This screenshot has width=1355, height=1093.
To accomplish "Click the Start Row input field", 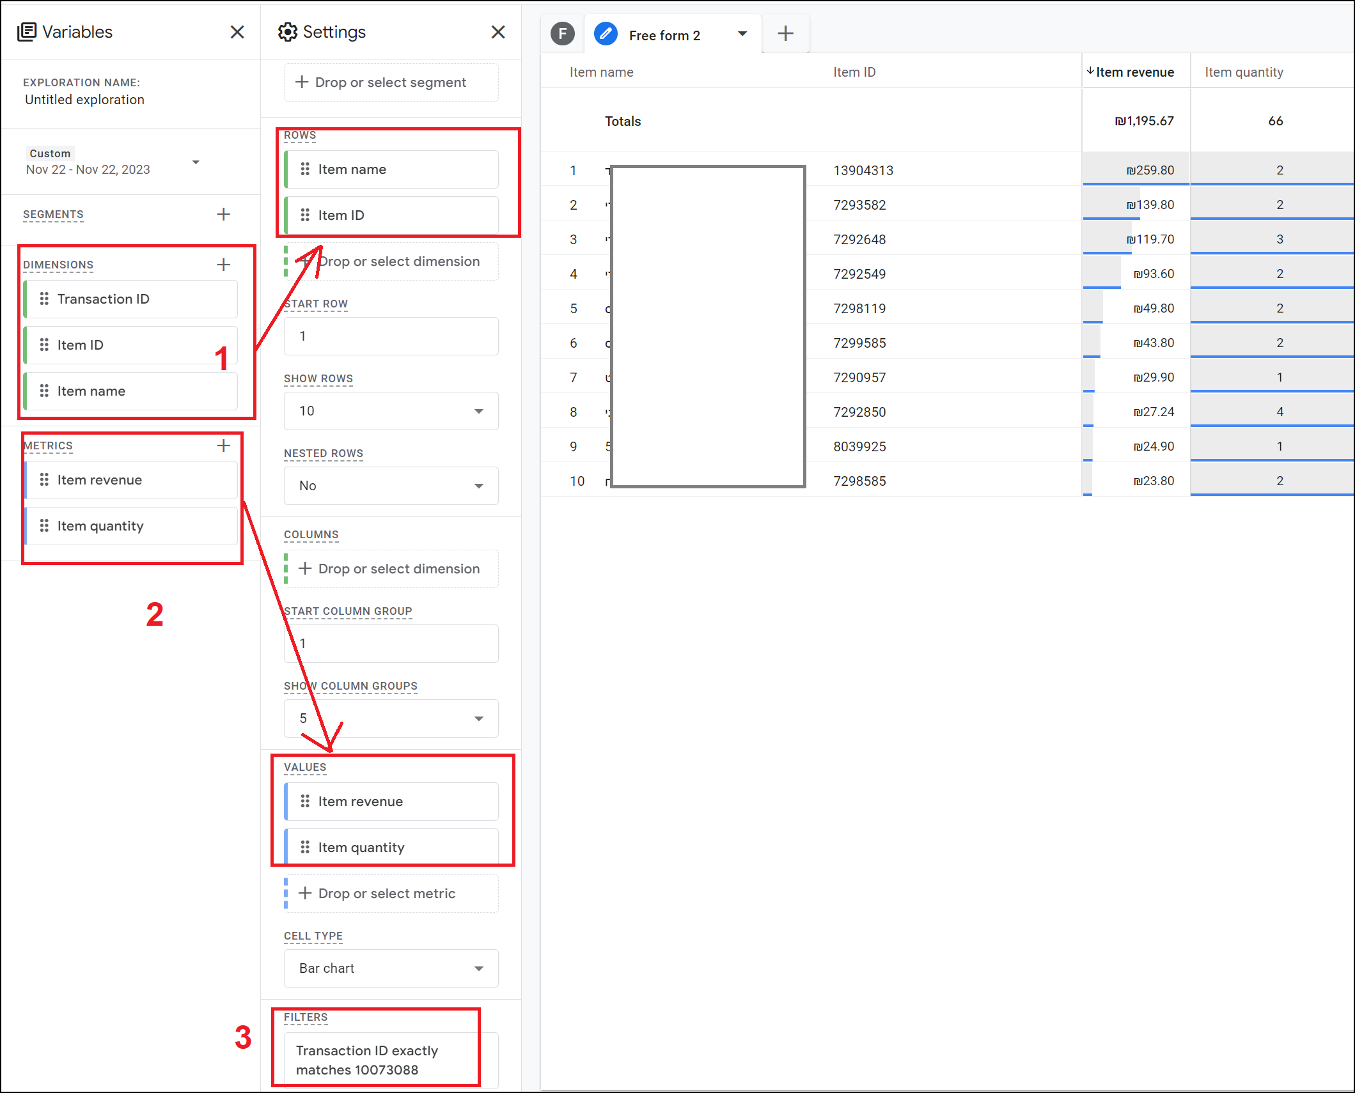I will click(x=391, y=336).
